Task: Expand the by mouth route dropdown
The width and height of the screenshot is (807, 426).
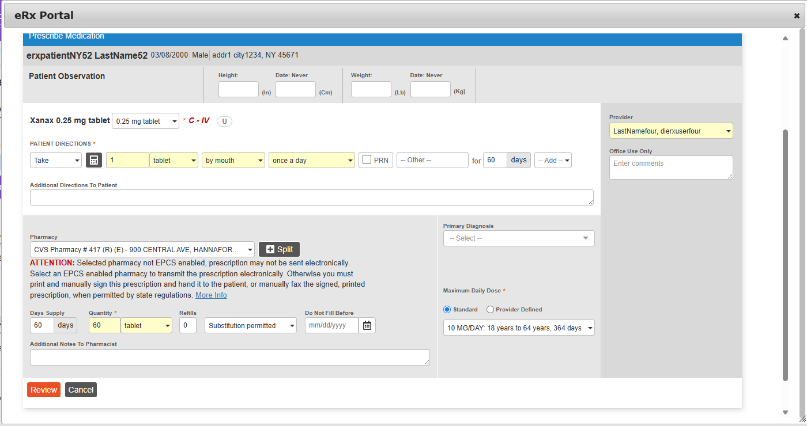Action: (233, 159)
